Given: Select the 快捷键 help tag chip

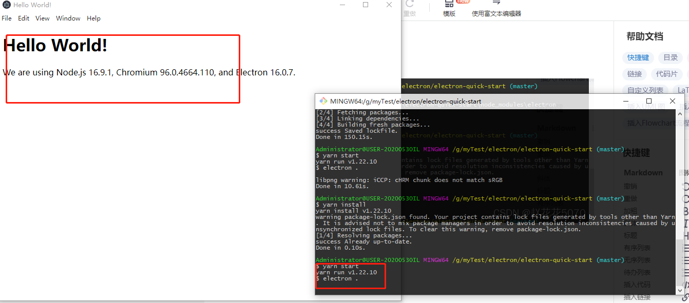Looking at the screenshot, I should pos(638,57).
